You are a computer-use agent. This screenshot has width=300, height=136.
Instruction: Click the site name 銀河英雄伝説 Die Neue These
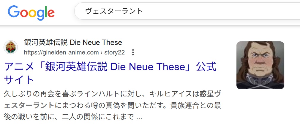[x=73, y=42]
